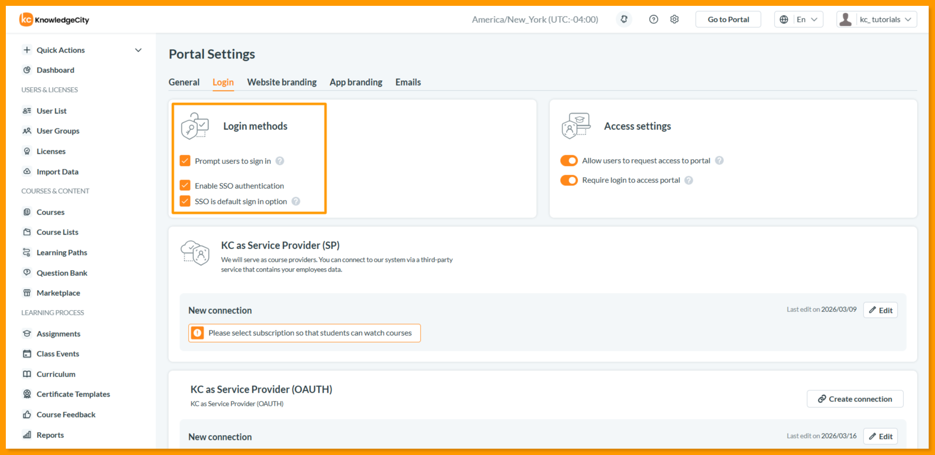Click Create connection for OAUTH
935x455 pixels.
[855, 399]
